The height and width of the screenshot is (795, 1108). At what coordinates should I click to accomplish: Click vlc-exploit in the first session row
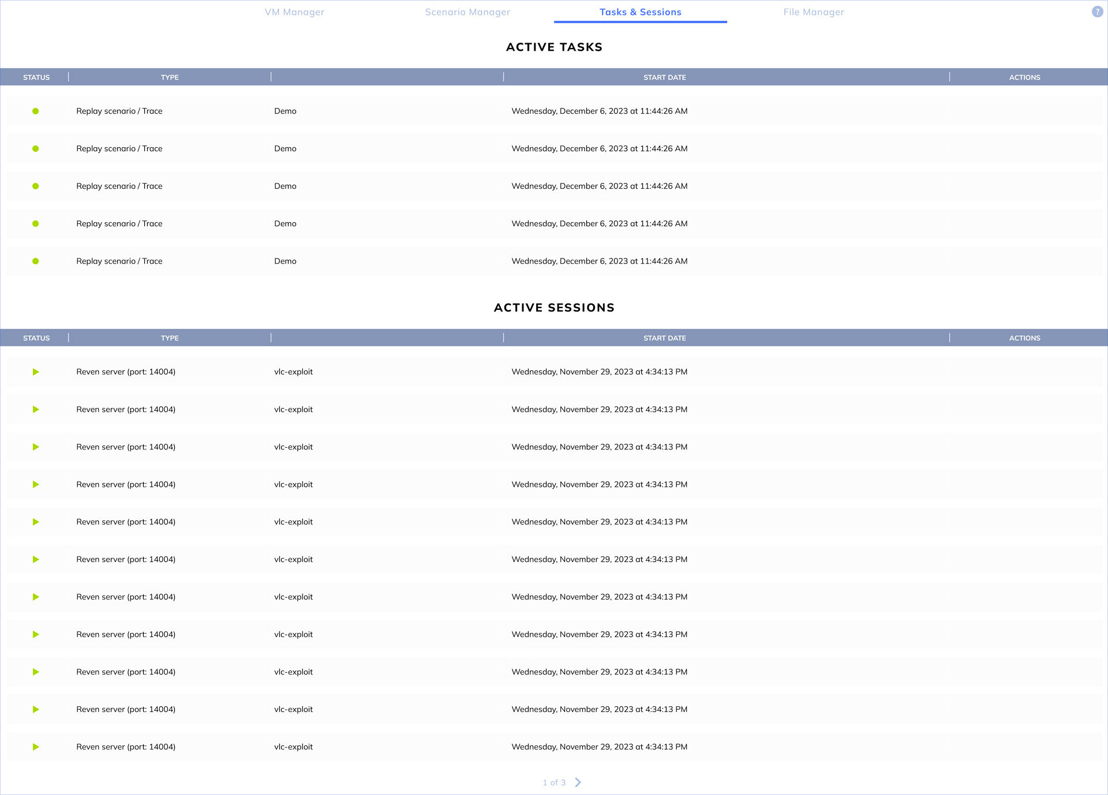(x=293, y=372)
